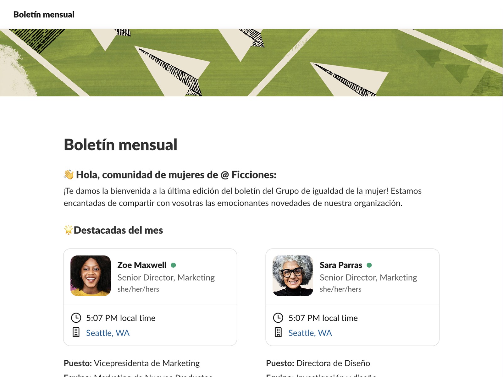Screen dimensions: 503x377
Task: Open Zoe Maxwell's profile by name
Action: tap(142, 265)
